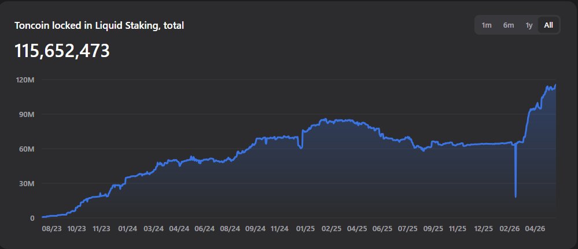Select the 1y time range
The height and width of the screenshot is (249, 578).
(x=529, y=25)
